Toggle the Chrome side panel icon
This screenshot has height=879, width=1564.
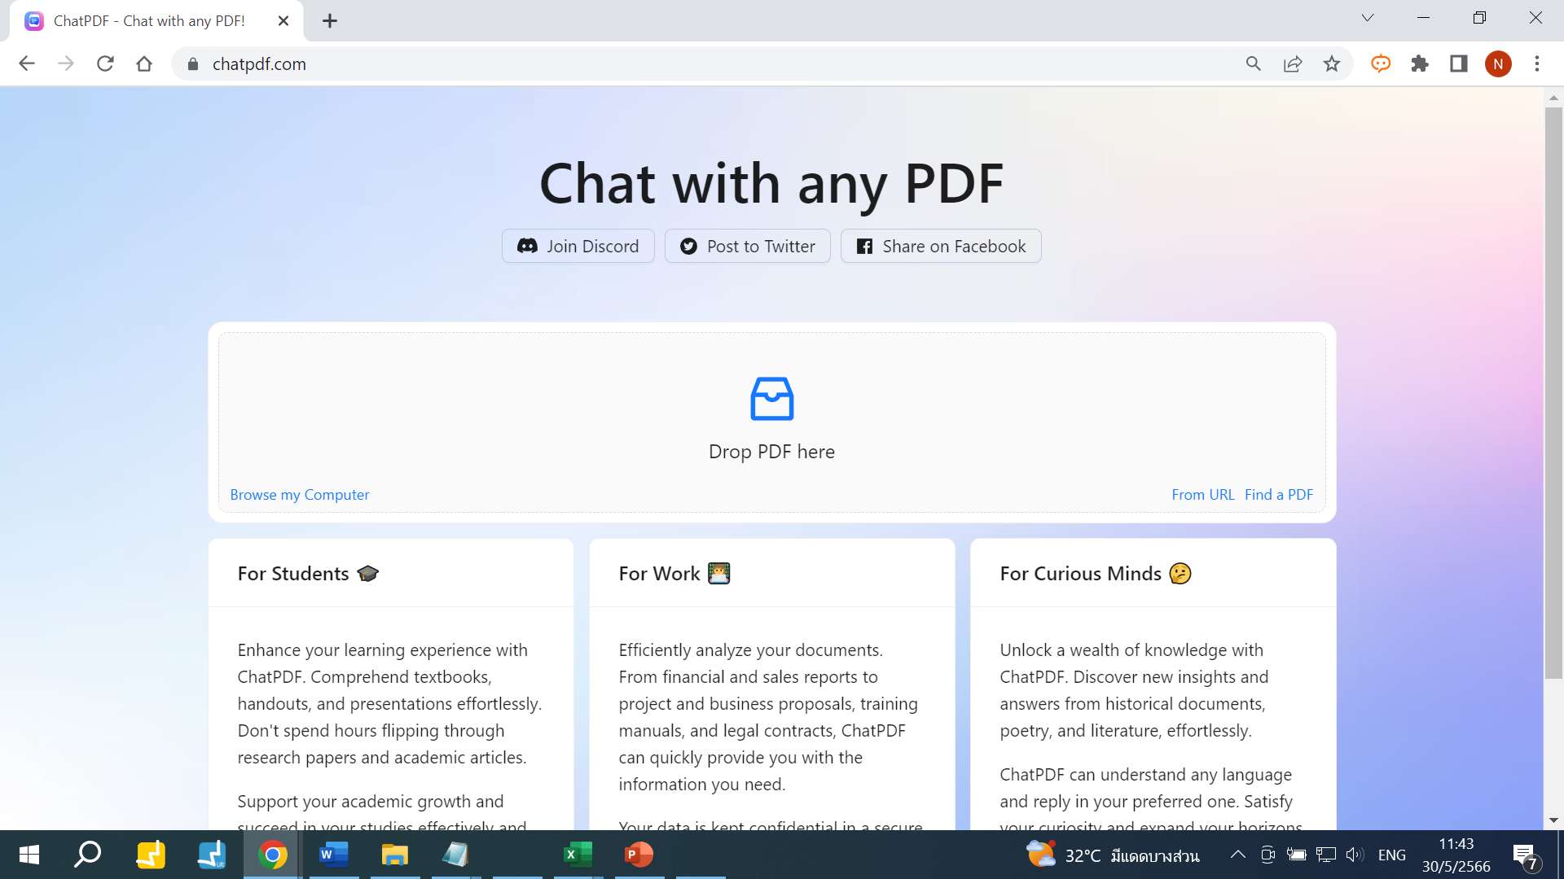(1458, 64)
